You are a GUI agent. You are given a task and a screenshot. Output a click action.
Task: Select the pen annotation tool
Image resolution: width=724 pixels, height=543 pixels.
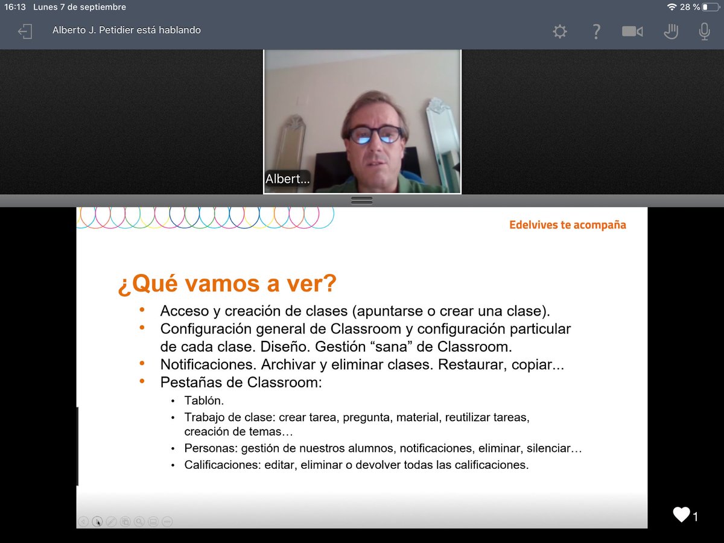[x=111, y=522]
